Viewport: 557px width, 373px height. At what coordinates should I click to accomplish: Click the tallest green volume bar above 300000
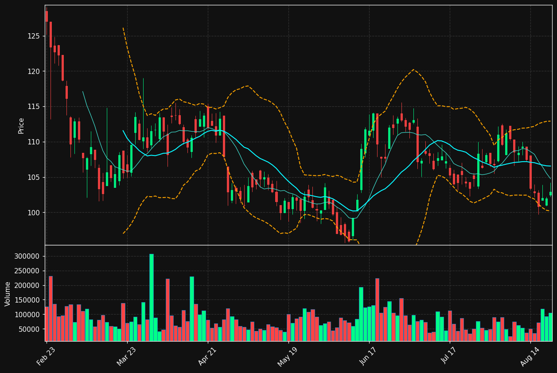(152, 297)
